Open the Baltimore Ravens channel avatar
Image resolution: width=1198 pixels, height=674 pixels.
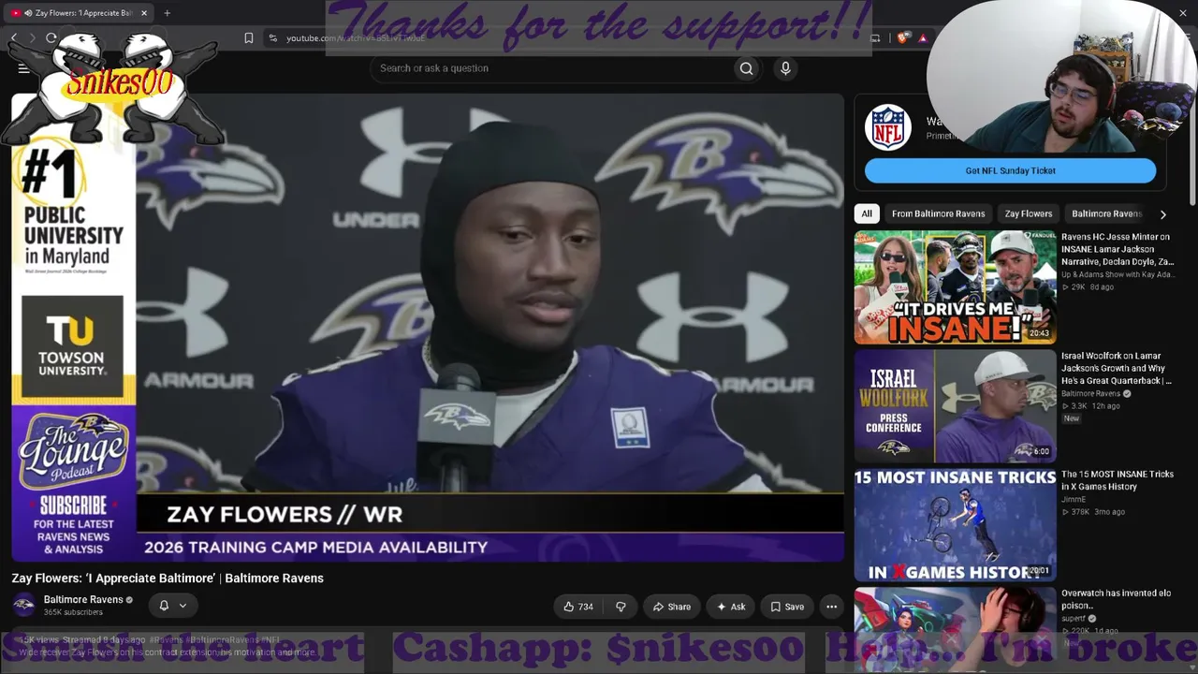tap(23, 605)
